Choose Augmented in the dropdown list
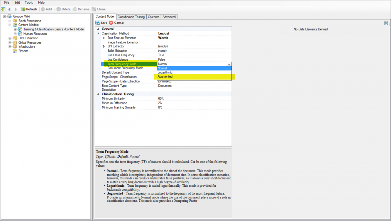Screen dimensions: 391x221 [194, 77]
